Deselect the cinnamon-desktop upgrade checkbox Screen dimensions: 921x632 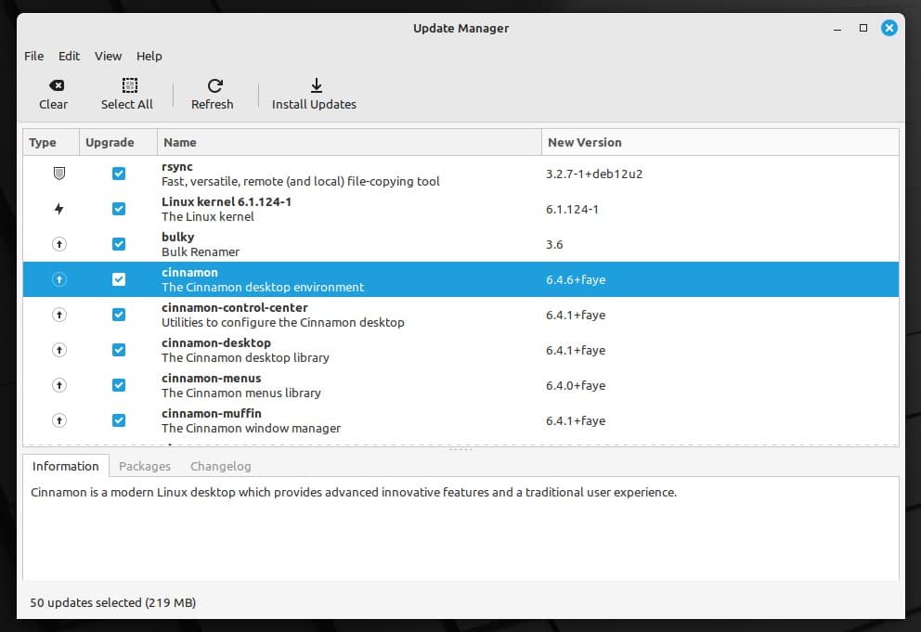119,350
